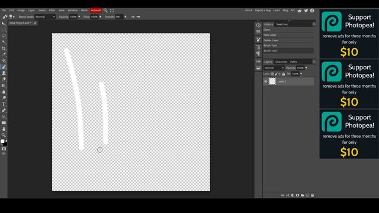
Task: Select the Type tool
Action: [4, 104]
